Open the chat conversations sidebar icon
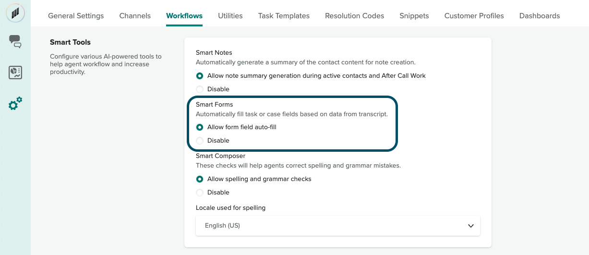The height and width of the screenshot is (255, 589). pyautogui.click(x=15, y=41)
